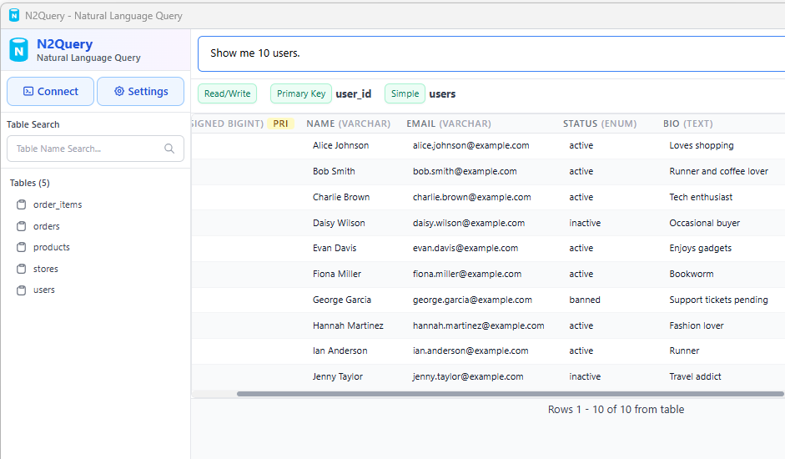785x459 pixels.
Task: Click the BIO (TEXT) column header
Action: [x=688, y=124]
